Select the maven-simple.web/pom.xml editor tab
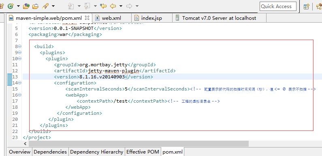Screen dimensions: 322x156 (x=49, y=18)
